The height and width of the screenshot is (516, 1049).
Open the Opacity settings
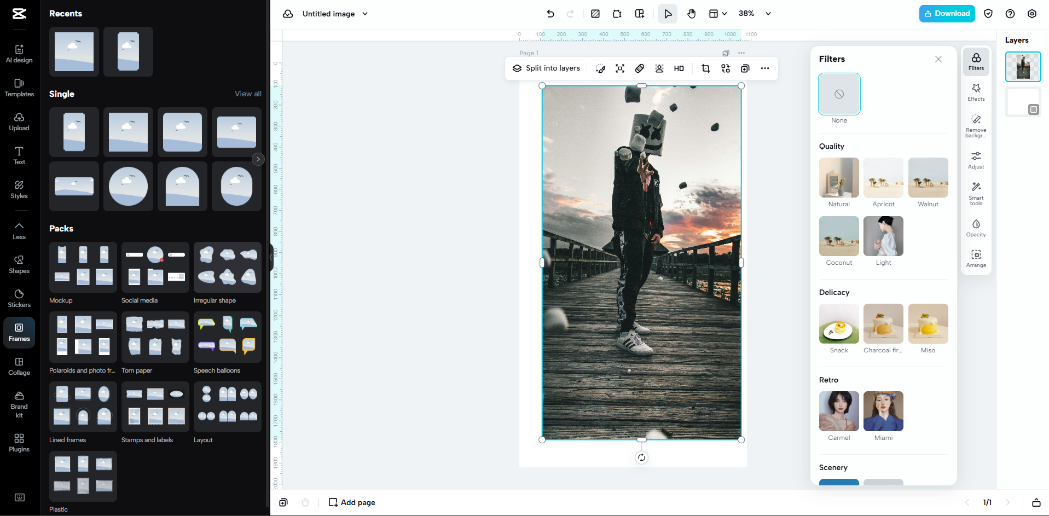tap(976, 228)
